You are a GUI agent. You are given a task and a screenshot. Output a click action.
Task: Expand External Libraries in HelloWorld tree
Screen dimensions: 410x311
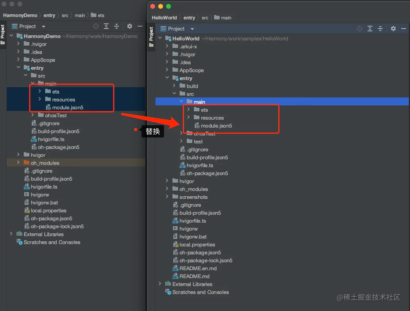[x=160, y=284]
